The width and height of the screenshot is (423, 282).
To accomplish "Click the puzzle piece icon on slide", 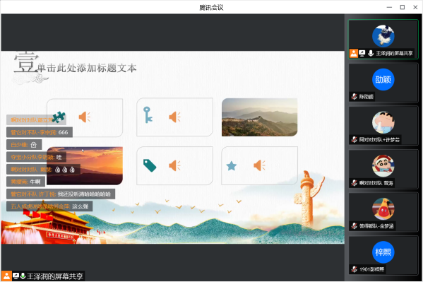I will click(x=59, y=117).
